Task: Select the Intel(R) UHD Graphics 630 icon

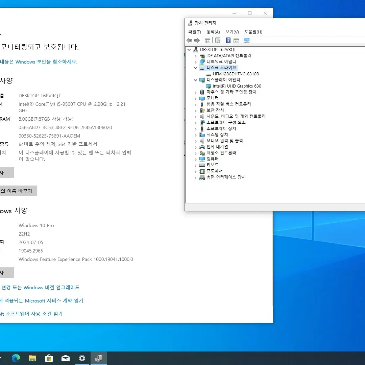Action: coord(208,87)
